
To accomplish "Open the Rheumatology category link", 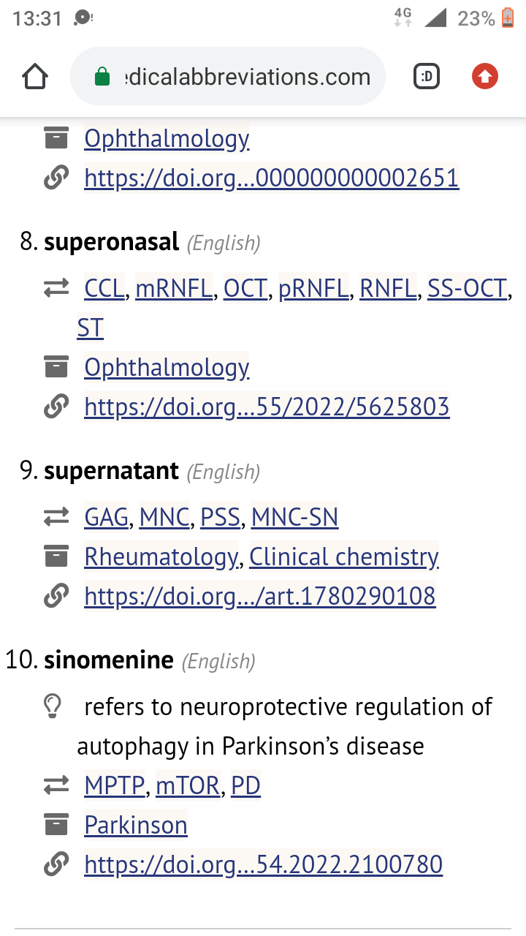I will coord(161,557).
